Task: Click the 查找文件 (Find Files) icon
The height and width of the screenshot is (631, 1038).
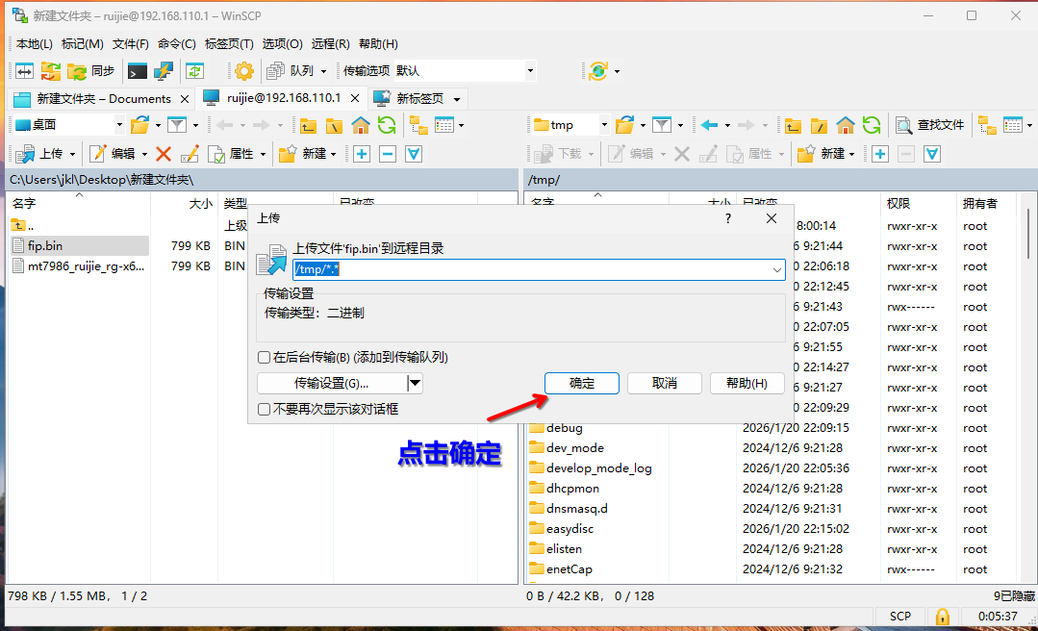Action: click(903, 126)
